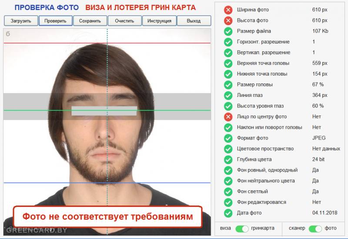The image size is (348, 239).
Task: Click the гринкарта label
Action: coord(263,228)
